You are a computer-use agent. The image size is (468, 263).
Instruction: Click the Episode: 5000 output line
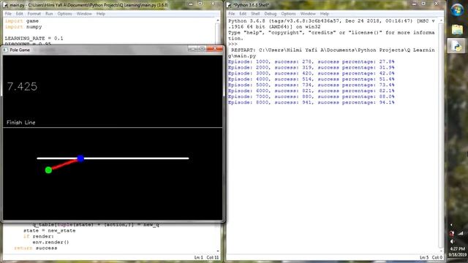coord(312,85)
